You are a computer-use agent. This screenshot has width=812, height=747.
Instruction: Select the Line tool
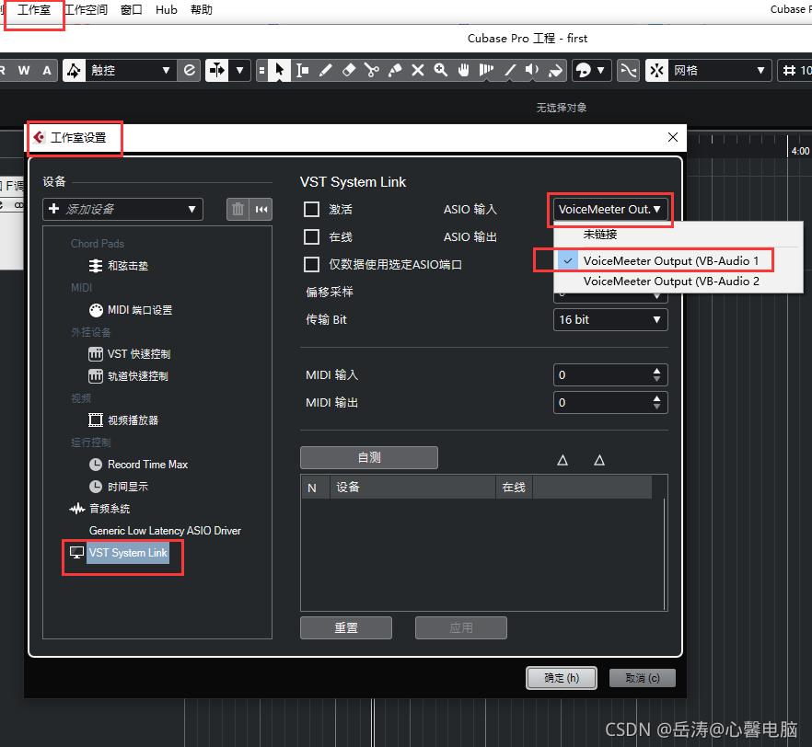(510, 70)
